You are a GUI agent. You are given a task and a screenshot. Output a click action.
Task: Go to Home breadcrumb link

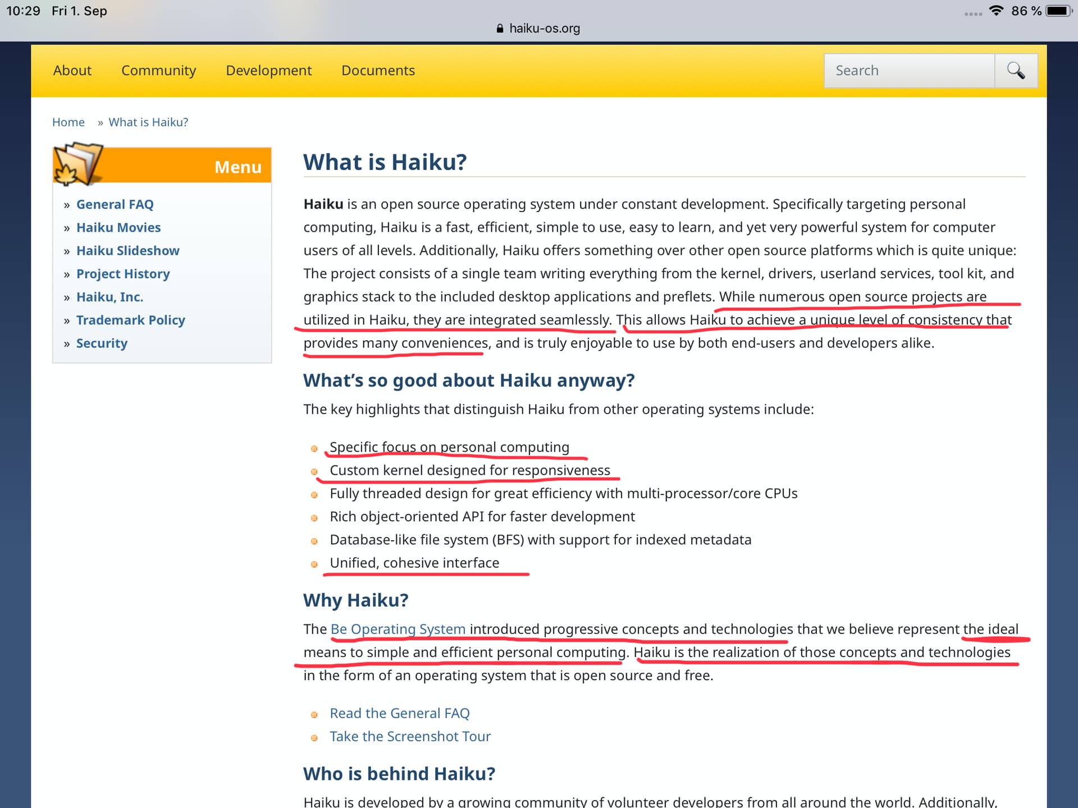click(68, 122)
